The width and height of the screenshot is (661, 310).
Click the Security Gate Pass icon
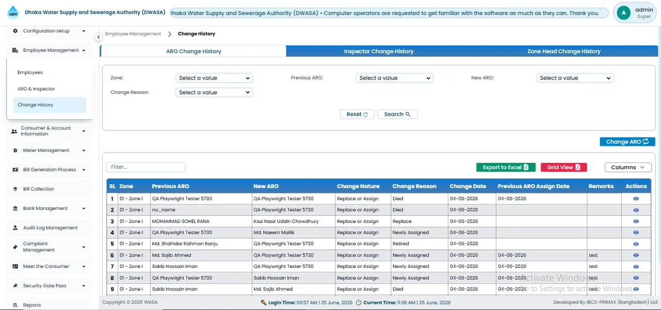coord(15,286)
